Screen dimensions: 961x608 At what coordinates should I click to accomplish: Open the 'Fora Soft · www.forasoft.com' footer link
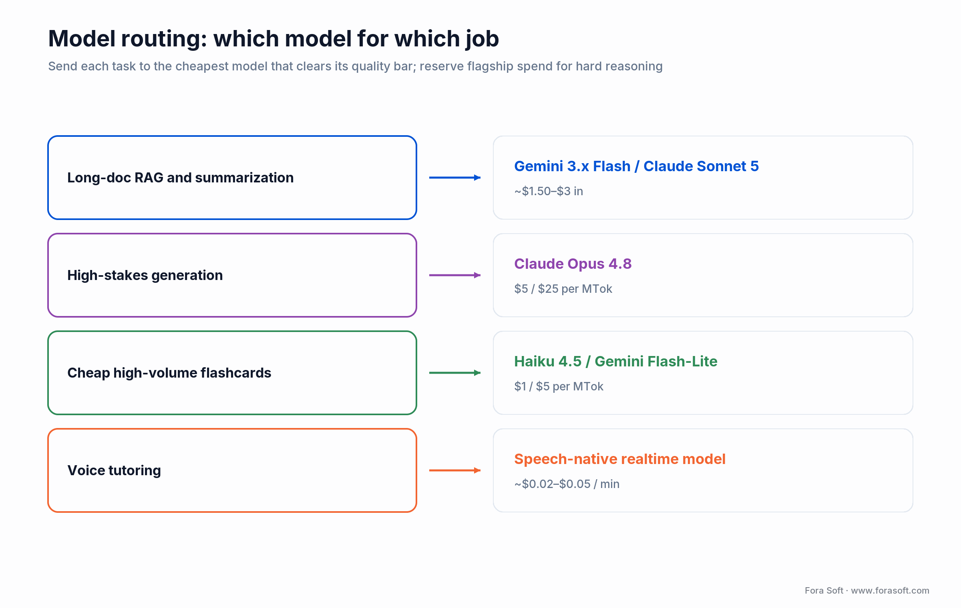(x=867, y=590)
